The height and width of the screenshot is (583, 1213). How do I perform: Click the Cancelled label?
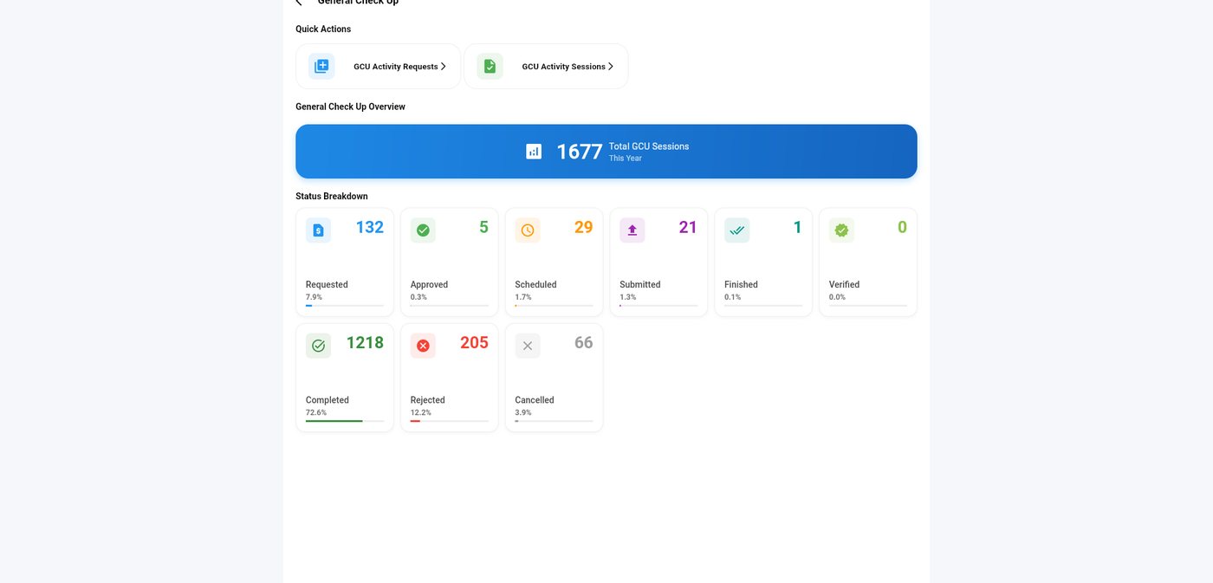click(535, 400)
